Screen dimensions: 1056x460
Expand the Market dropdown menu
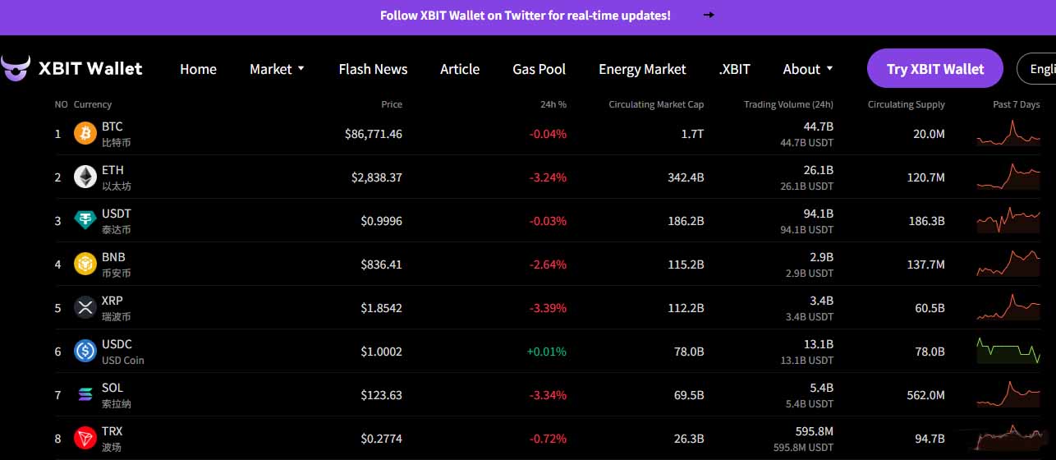(x=277, y=69)
